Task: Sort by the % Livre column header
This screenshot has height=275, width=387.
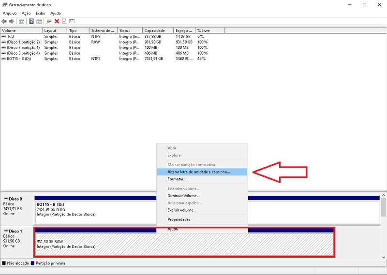Action: (210, 30)
